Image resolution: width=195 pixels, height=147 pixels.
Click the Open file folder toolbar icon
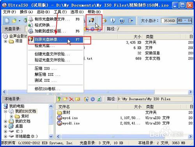pyautogui.click(x=14, y=21)
